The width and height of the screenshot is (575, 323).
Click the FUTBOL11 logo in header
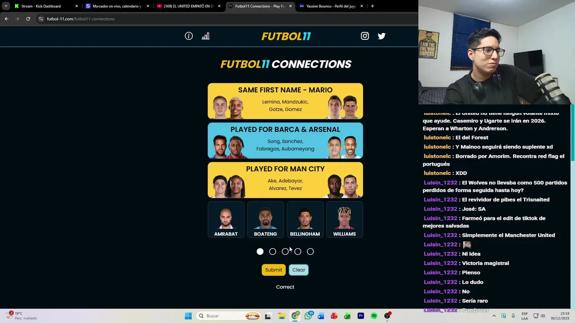286,36
